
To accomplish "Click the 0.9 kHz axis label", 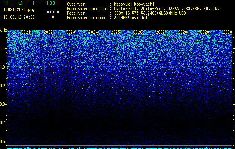I will point(3,86).
